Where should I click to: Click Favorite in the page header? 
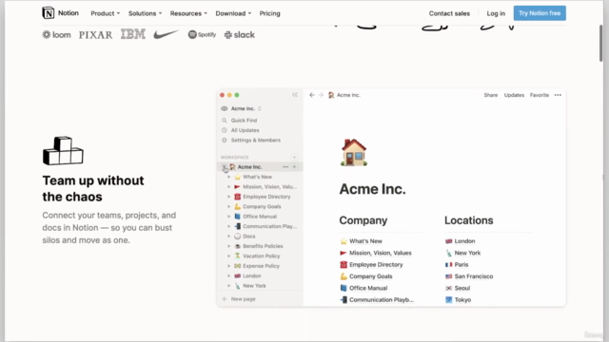pyautogui.click(x=540, y=95)
